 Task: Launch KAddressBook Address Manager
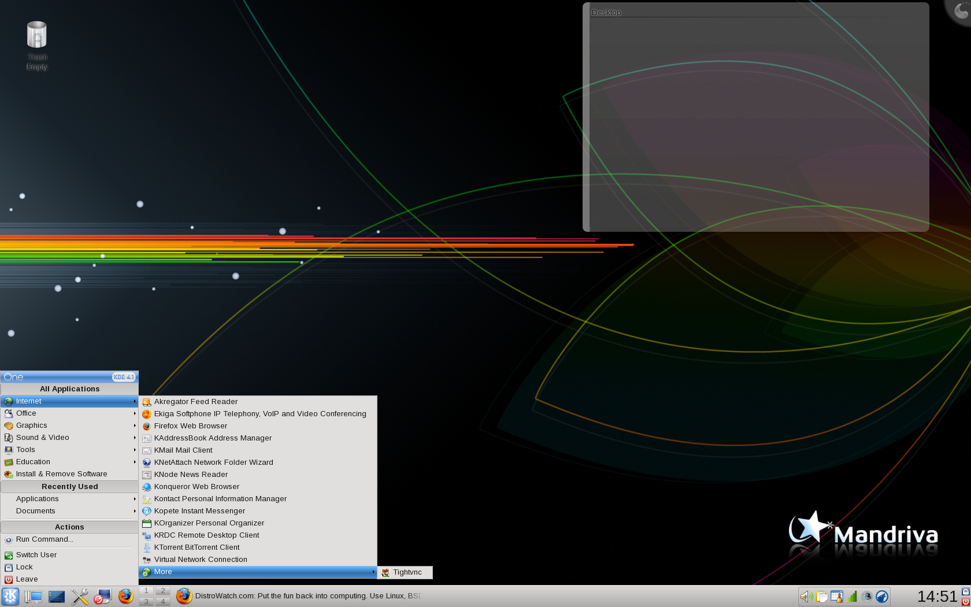(x=258, y=438)
